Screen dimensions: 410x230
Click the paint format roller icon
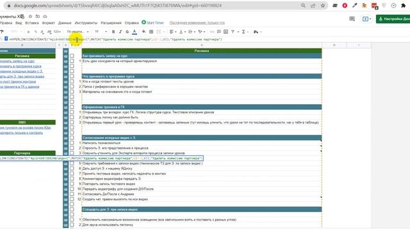pyautogui.click(x=2, y=31)
